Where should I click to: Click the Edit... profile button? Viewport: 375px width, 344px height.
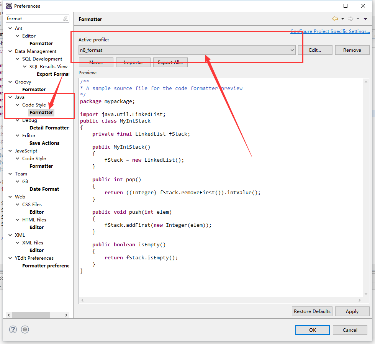[x=315, y=50]
